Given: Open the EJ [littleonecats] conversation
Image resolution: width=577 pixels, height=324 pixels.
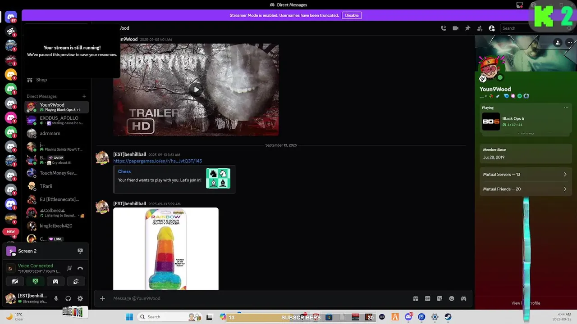Looking at the screenshot, I should pos(57,199).
